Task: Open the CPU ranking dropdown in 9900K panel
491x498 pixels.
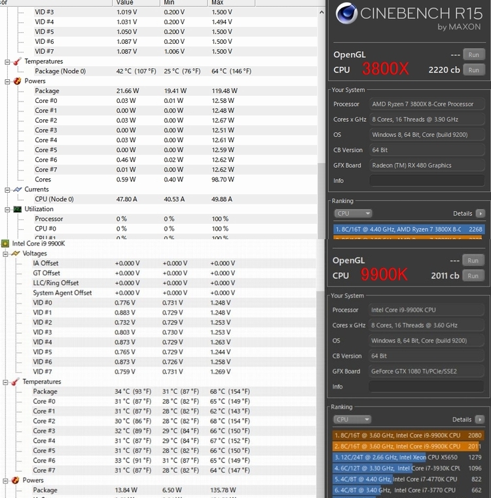Action: (352, 419)
